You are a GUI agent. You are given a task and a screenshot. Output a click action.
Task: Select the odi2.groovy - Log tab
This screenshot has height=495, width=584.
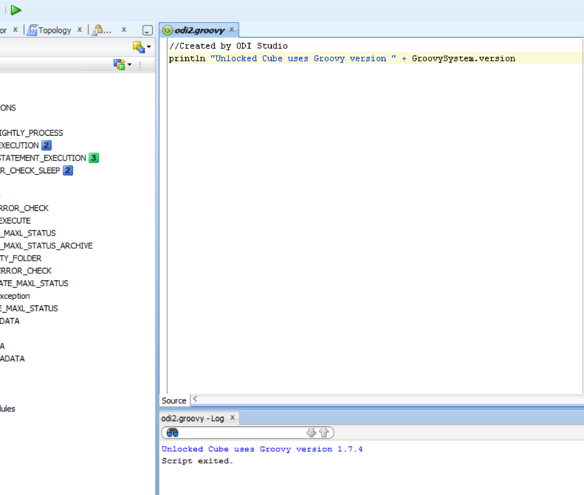(192, 418)
